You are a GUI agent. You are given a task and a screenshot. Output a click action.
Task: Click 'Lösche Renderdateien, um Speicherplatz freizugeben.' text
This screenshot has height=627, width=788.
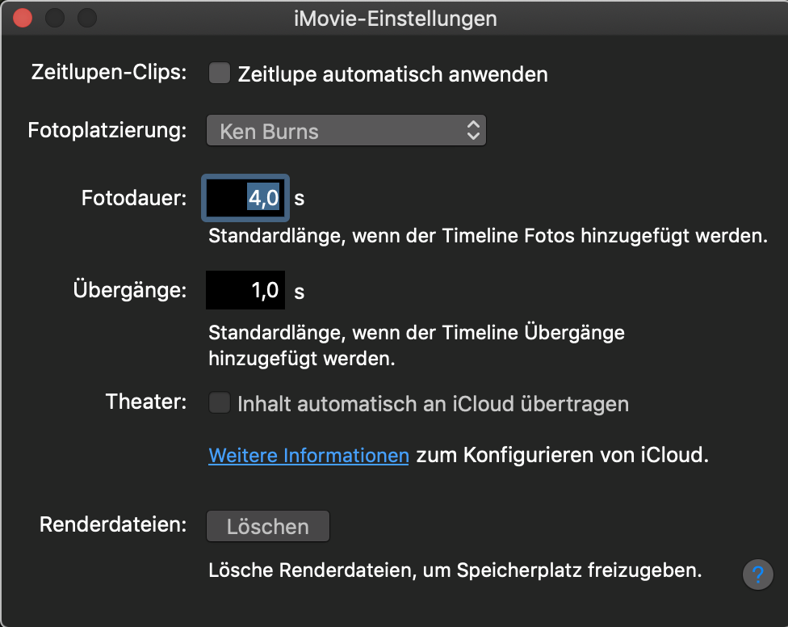(x=455, y=570)
